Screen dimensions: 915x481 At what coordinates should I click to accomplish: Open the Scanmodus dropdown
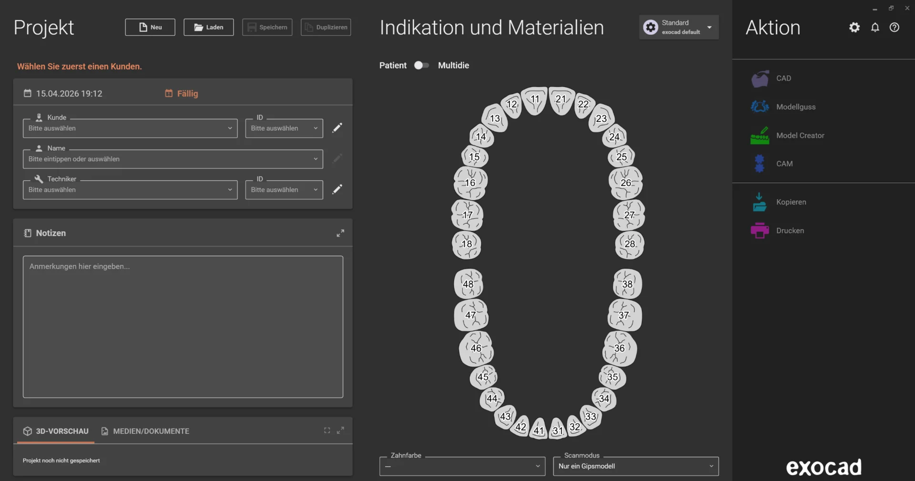[635, 466]
